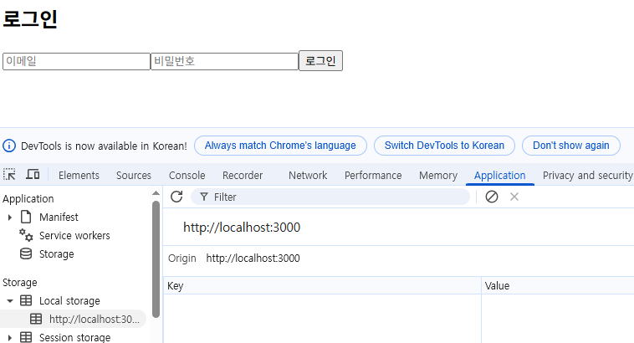Click Don't show again button
634x343 pixels.
point(571,146)
